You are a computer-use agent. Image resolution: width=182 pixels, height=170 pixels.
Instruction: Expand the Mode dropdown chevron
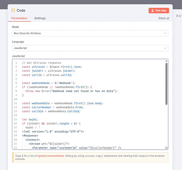pos(165,33)
